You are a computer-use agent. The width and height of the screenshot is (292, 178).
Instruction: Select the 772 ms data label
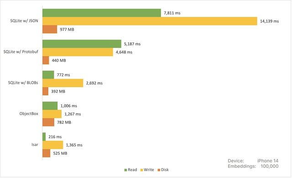click(x=63, y=75)
